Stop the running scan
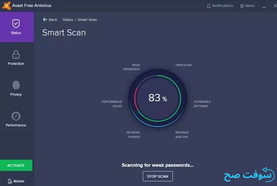 pos(157,176)
